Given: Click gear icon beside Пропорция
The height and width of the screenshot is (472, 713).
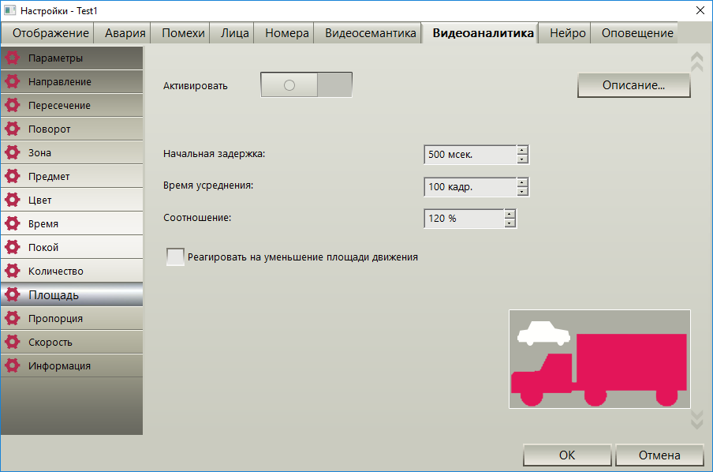Looking at the screenshot, I should tap(13, 318).
